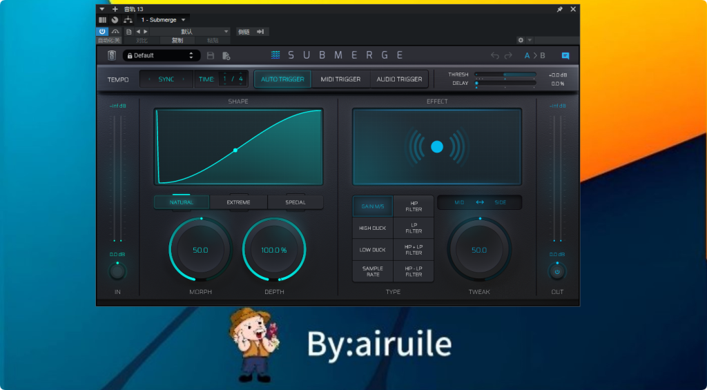Click the TWEAK knob showing 50.0

pyautogui.click(x=479, y=249)
